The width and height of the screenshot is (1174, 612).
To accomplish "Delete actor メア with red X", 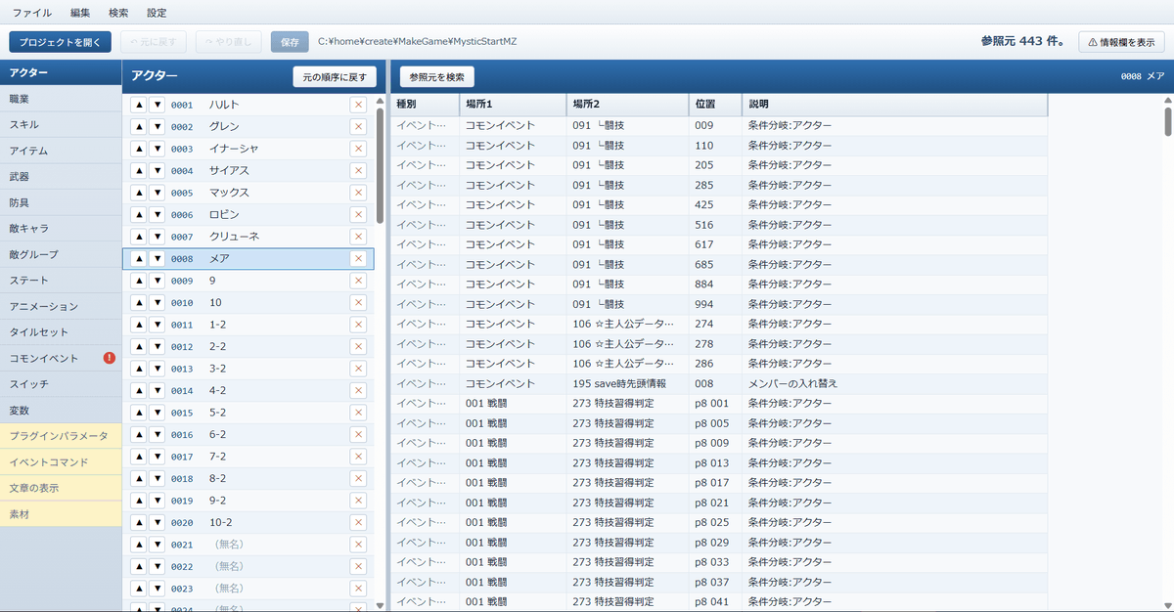I will tap(358, 259).
